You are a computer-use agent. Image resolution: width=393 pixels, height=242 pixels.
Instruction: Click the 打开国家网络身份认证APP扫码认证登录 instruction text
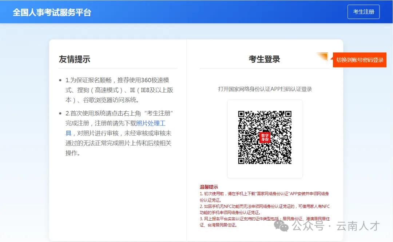click(x=265, y=89)
